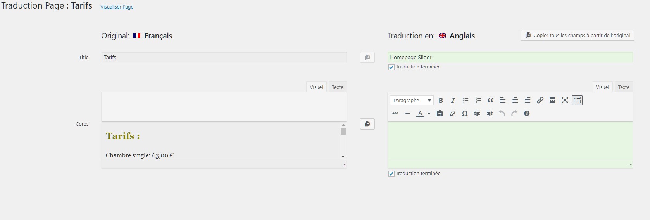The image size is (650, 220).
Task: Click the Homepage Slider title field
Action: click(x=510, y=57)
